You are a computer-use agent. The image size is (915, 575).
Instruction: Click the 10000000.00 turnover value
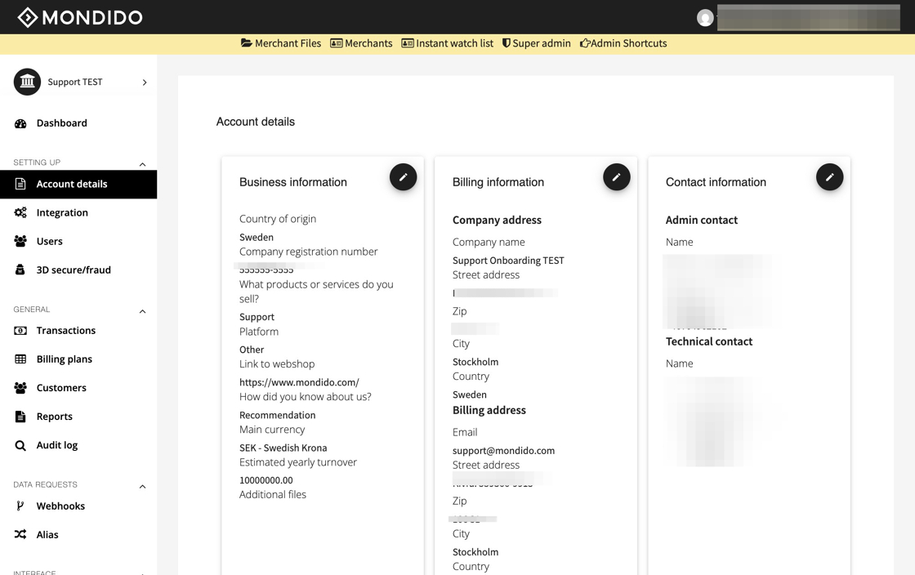pos(266,480)
